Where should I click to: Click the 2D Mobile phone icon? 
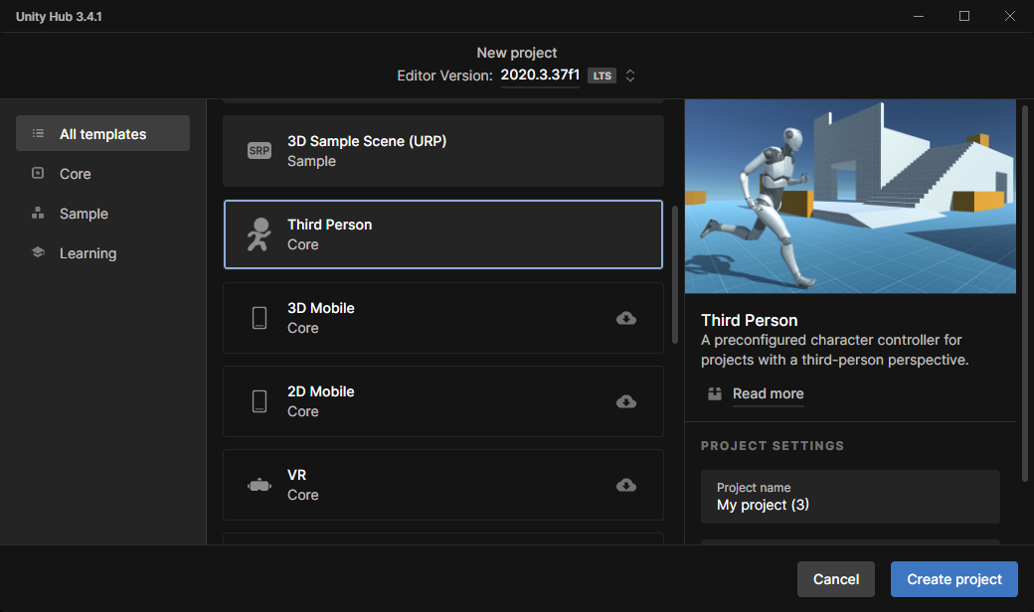pos(259,401)
